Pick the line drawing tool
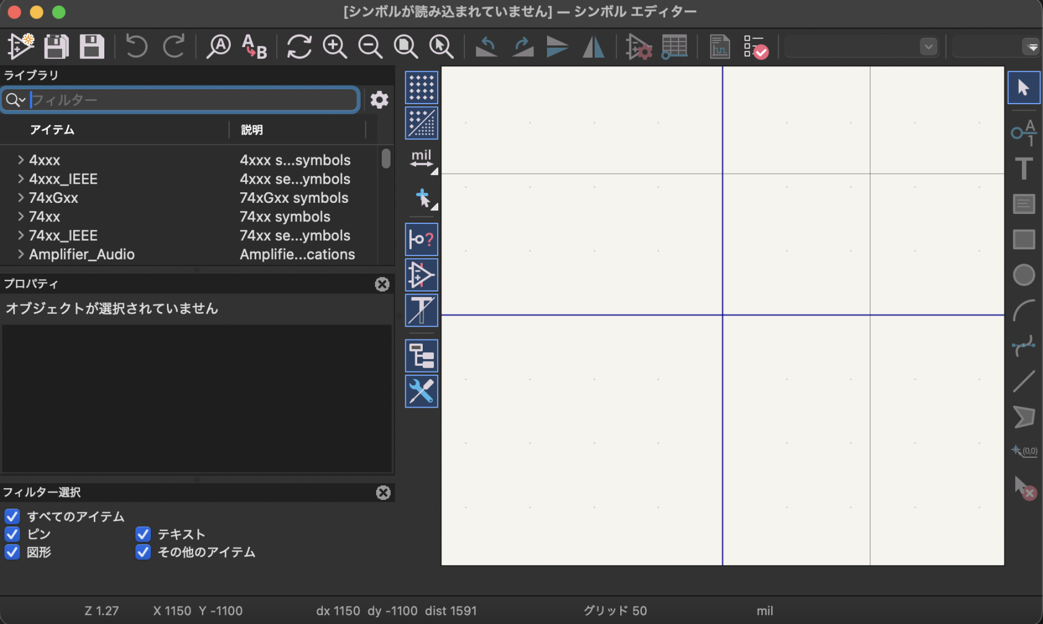Viewport: 1043px width, 624px height. coord(1024,381)
